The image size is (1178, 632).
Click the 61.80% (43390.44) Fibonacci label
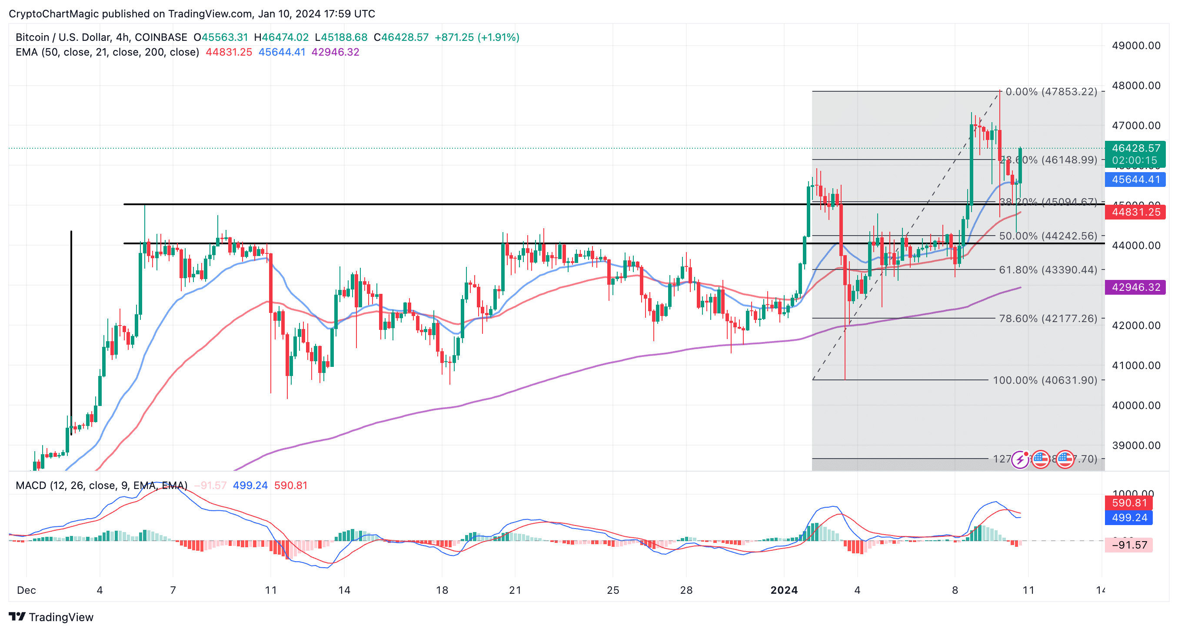pyautogui.click(x=1048, y=270)
